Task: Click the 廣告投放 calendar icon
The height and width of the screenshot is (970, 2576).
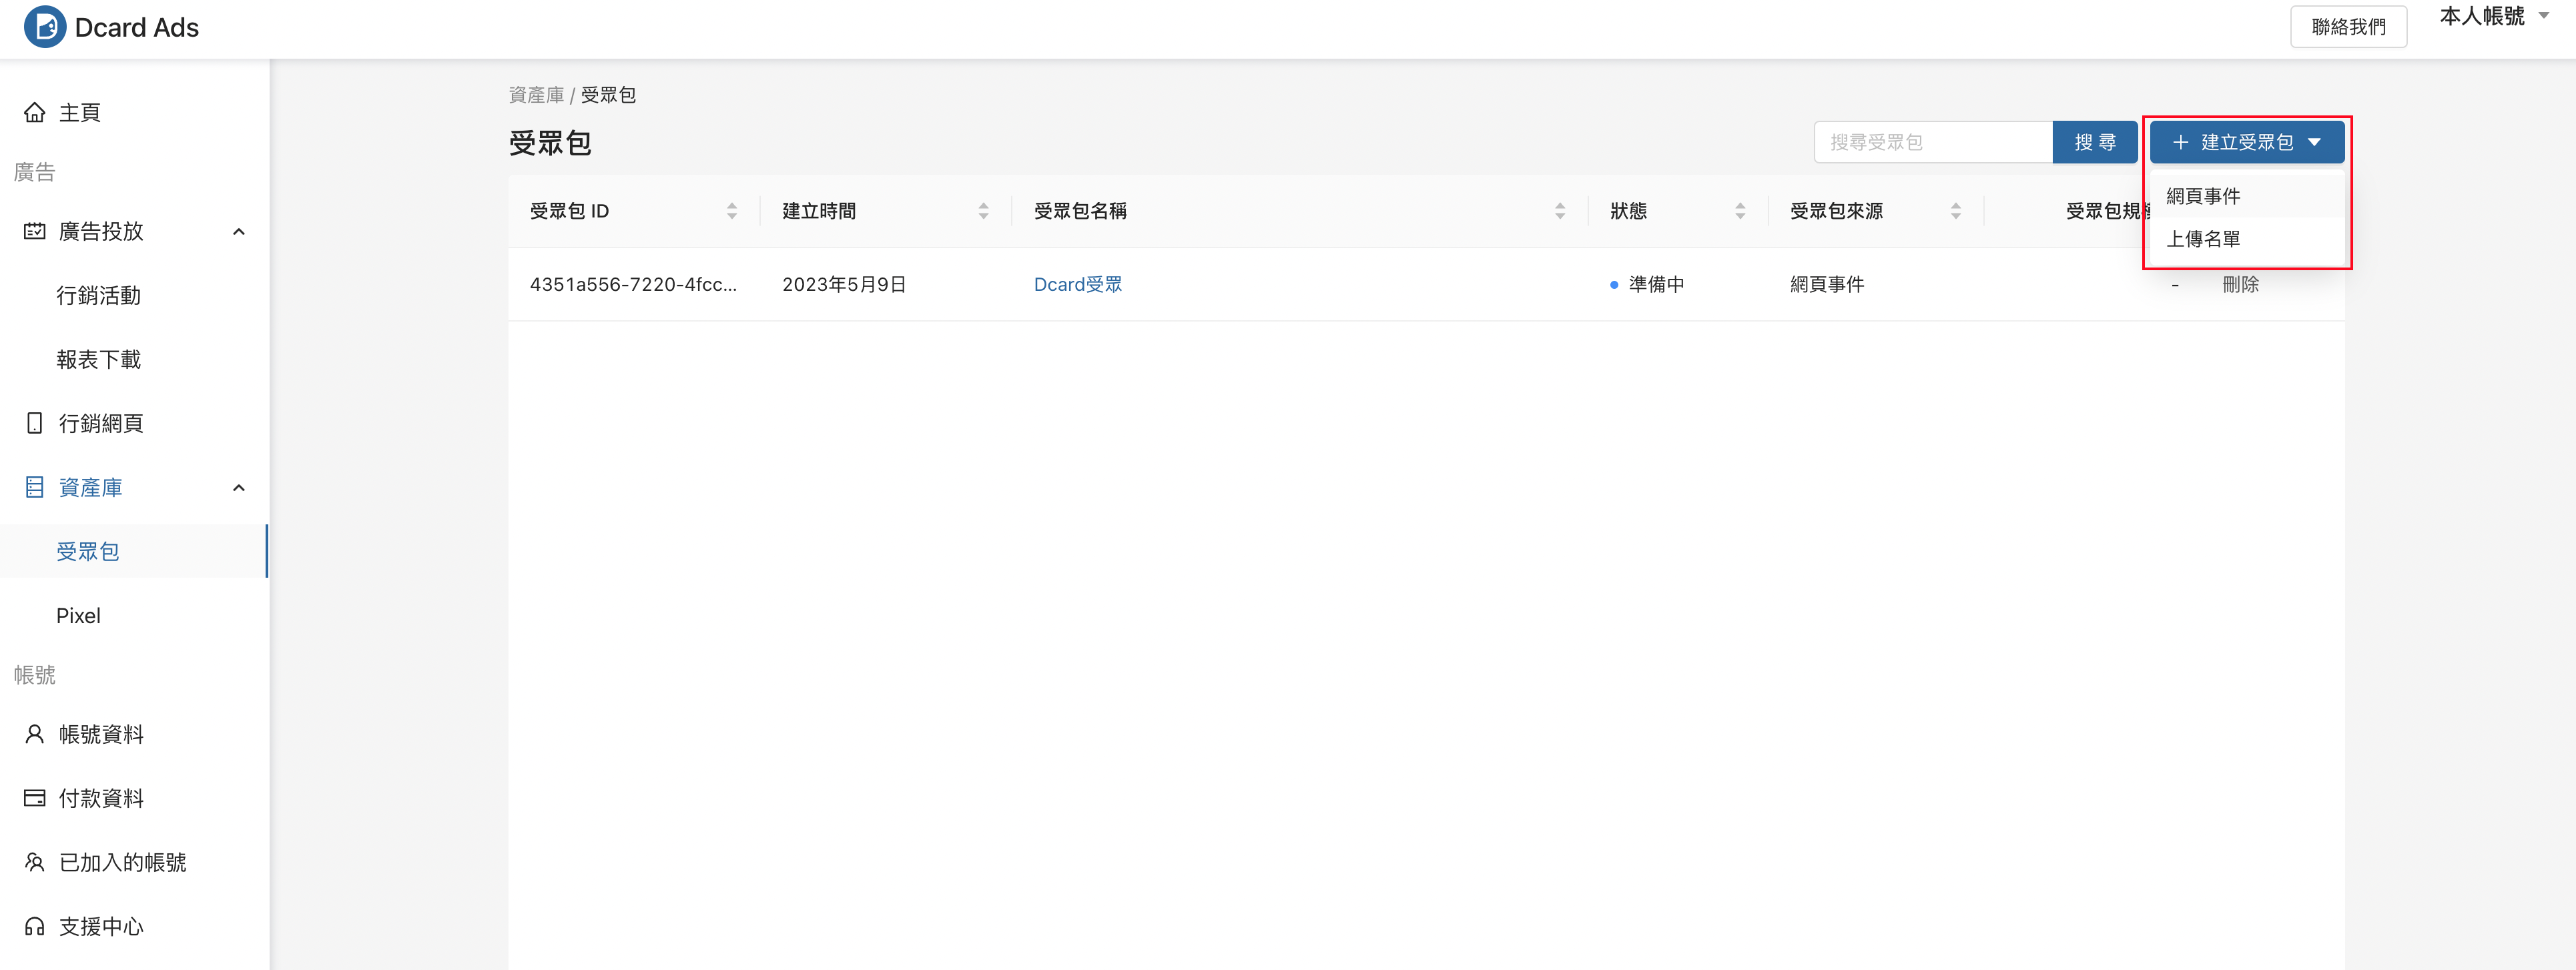Action: click(35, 231)
